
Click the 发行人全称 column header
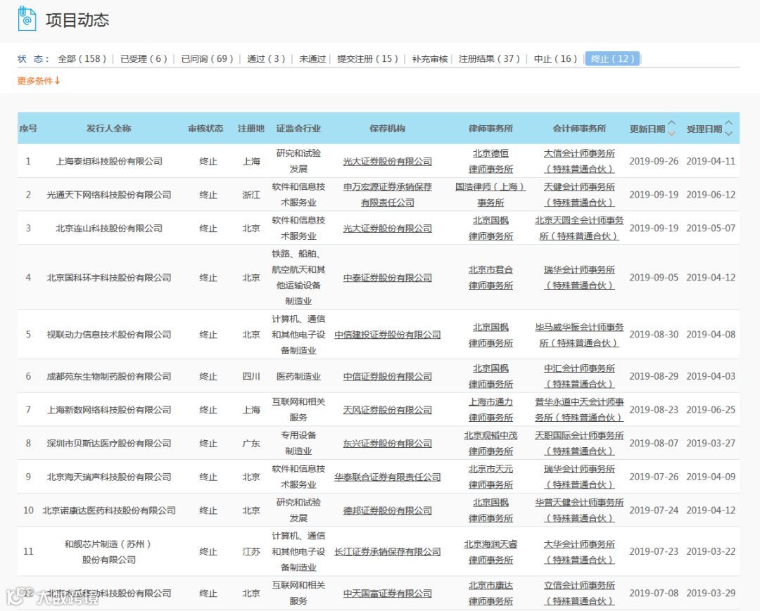click(108, 128)
